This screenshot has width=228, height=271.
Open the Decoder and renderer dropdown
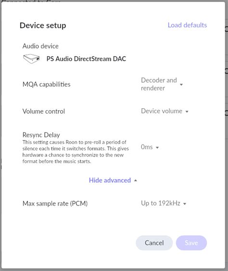point(162,84)
